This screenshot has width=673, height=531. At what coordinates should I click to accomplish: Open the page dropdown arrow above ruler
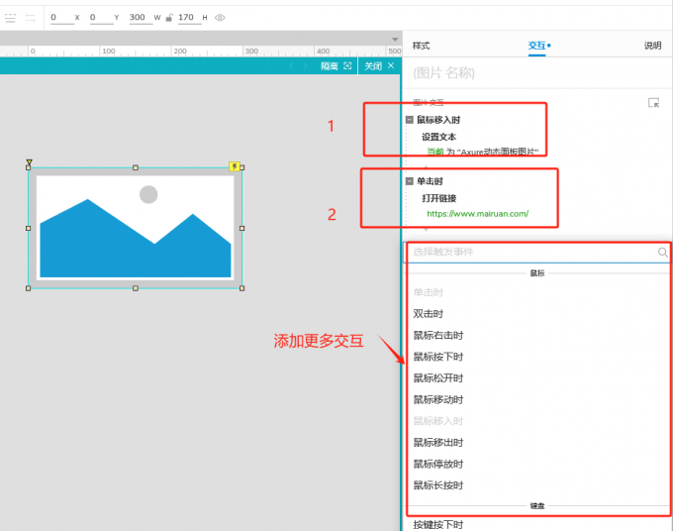click(395, 40)
